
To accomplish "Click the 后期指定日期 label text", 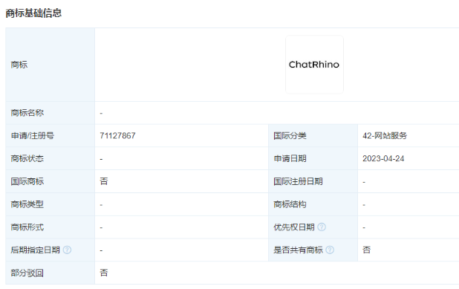I will (35, 250).
